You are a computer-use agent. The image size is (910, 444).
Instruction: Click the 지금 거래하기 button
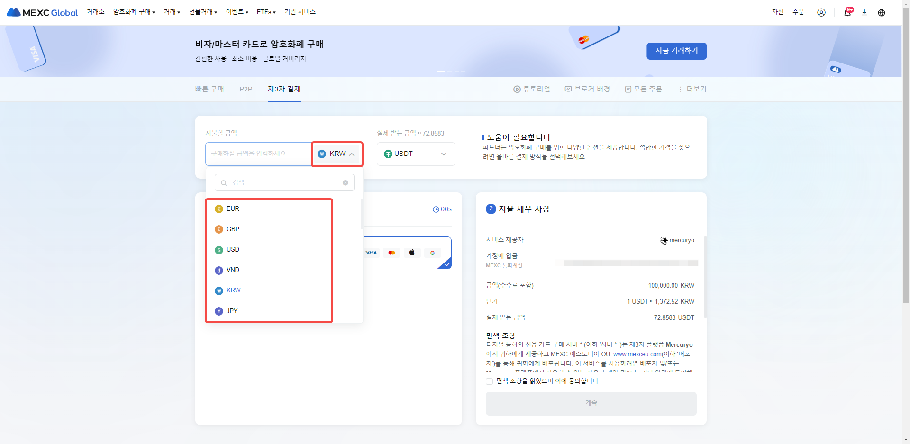676,51
